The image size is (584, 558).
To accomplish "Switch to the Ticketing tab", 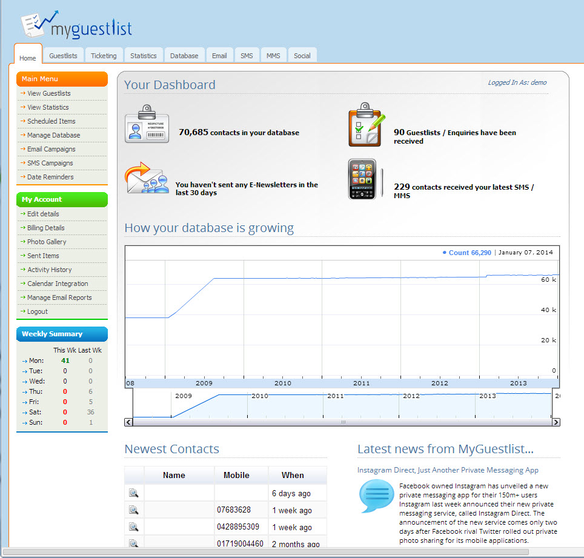I will 104,56.
